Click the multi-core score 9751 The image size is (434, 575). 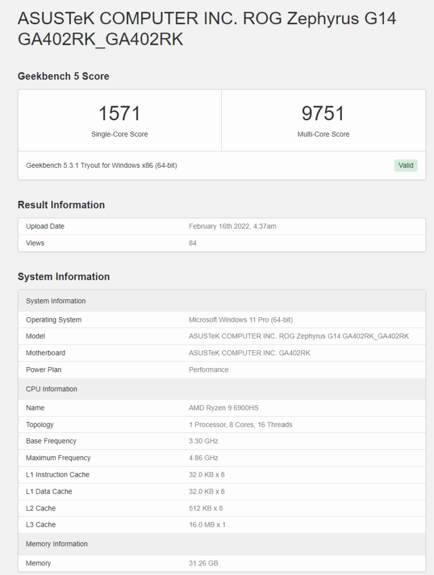coord(323,113)
